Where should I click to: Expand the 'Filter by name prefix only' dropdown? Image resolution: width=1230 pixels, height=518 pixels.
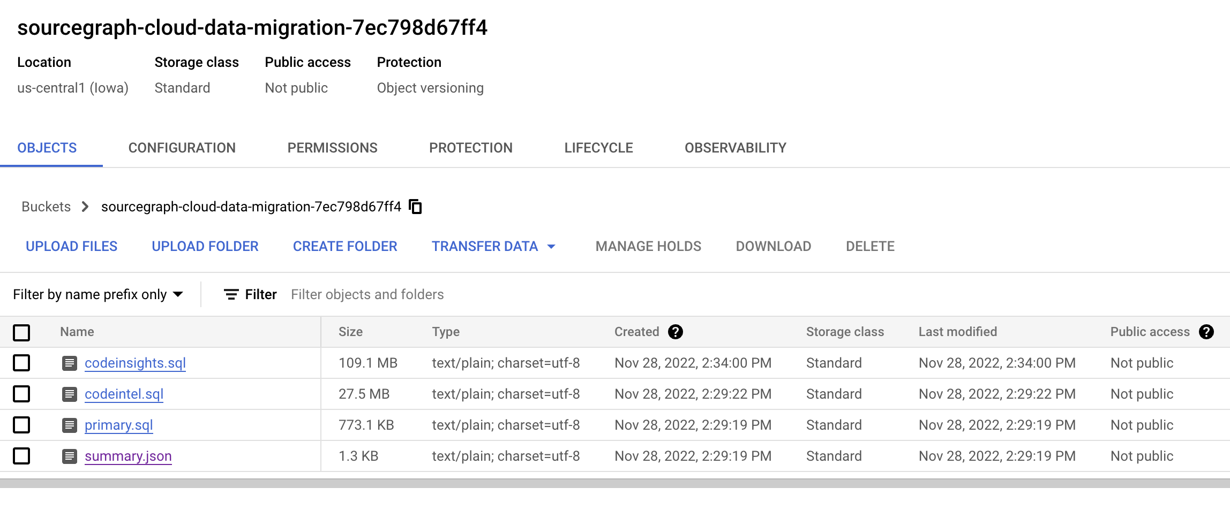tap(98, 294)
